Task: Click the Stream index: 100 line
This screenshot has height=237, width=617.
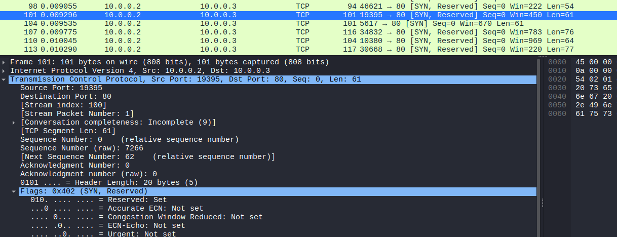Action: pos(63,105)
